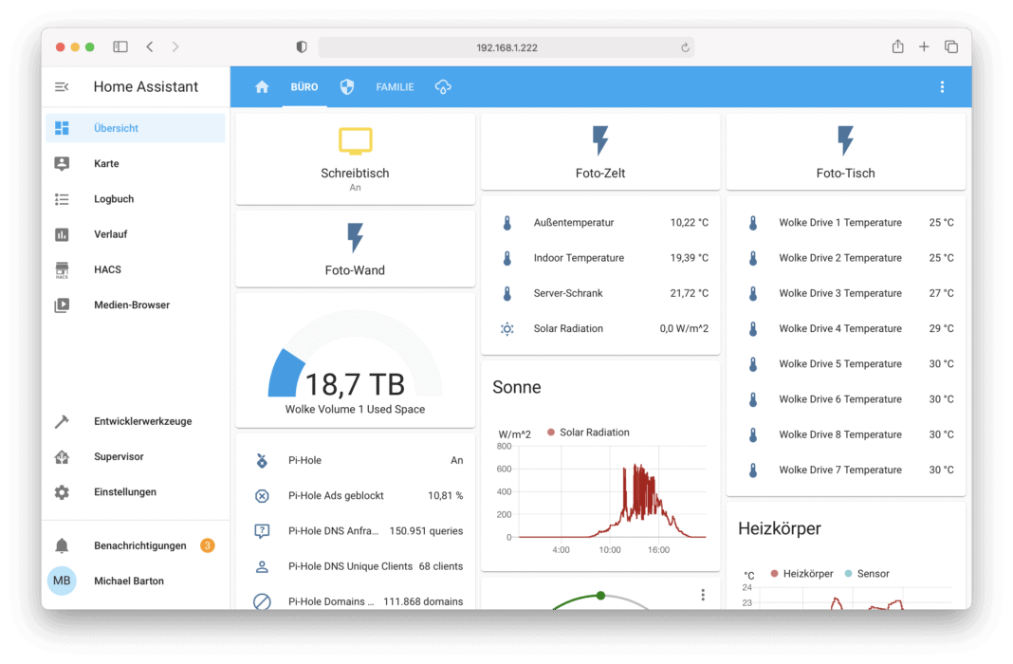Toggle the Schreibtisch monitor switch
This screenshot has width=1013, height=664.
[x=356, y=141]
